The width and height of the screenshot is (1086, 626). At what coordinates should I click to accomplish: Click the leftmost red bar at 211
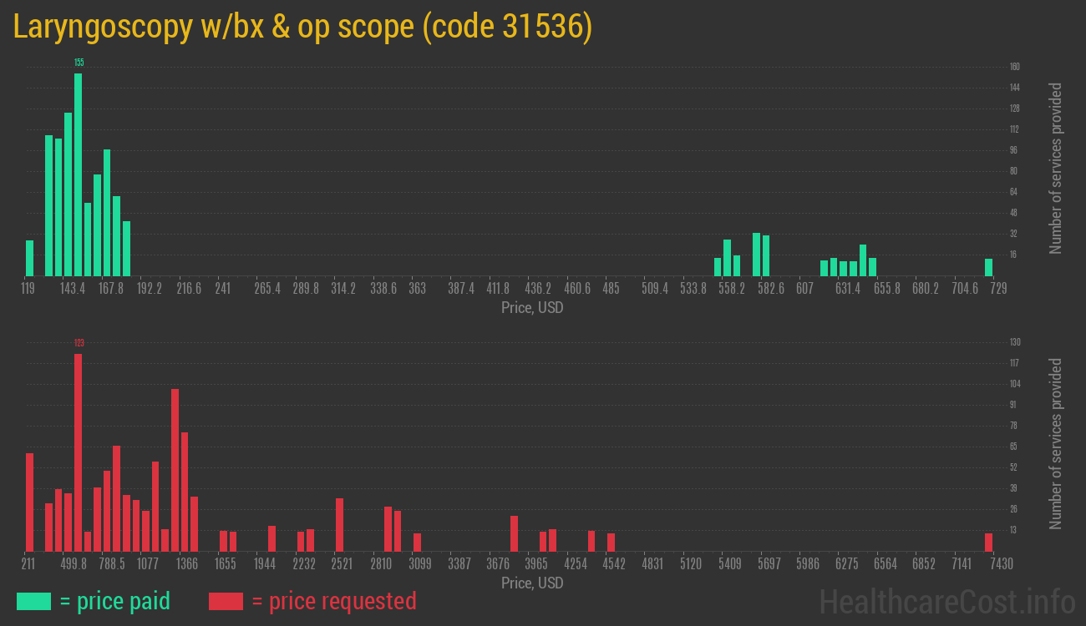click(30, 502)
